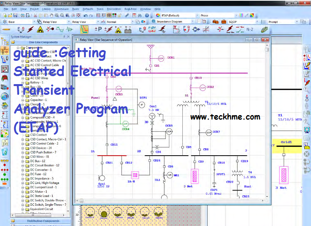This screenshot has height=226, width=311.
Task: Open Short Circuit analysis lightning icon
Action: point(30,29)
